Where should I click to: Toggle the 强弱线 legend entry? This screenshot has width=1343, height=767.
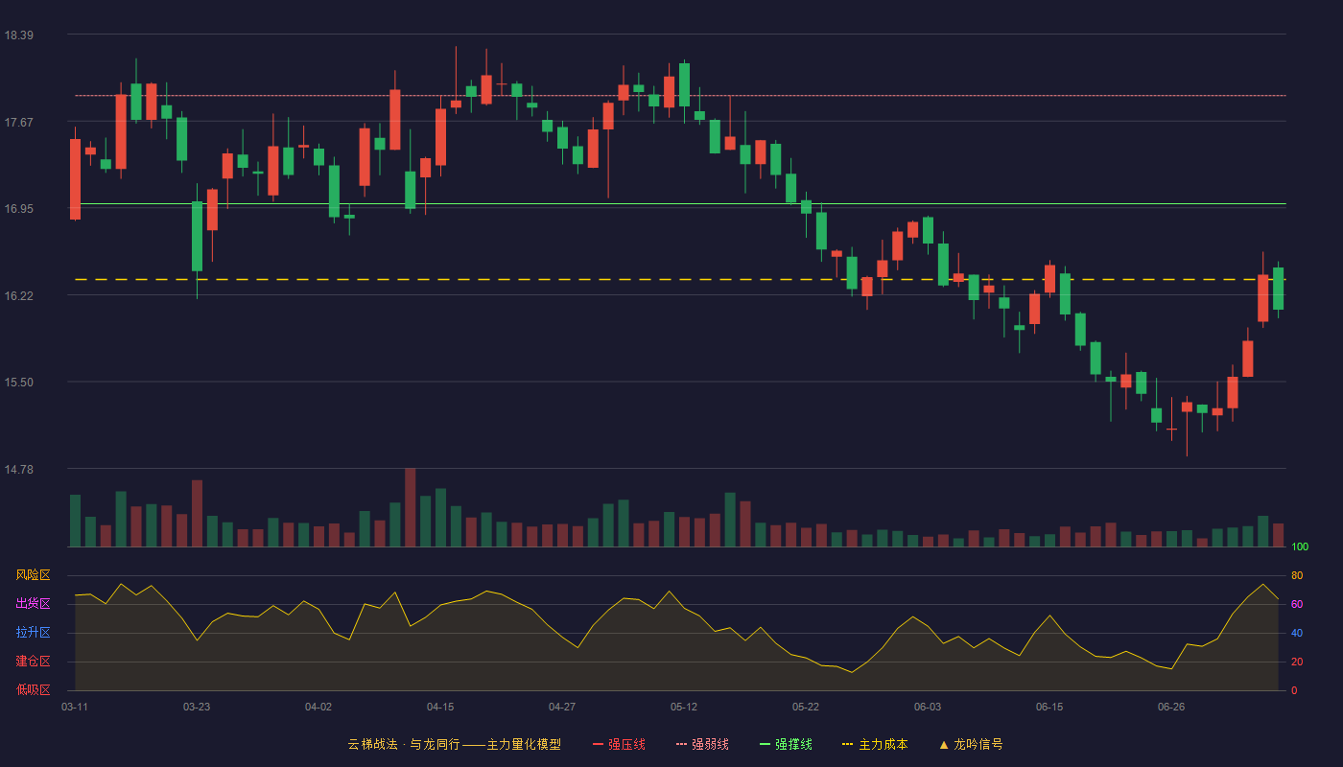point(702,744)
